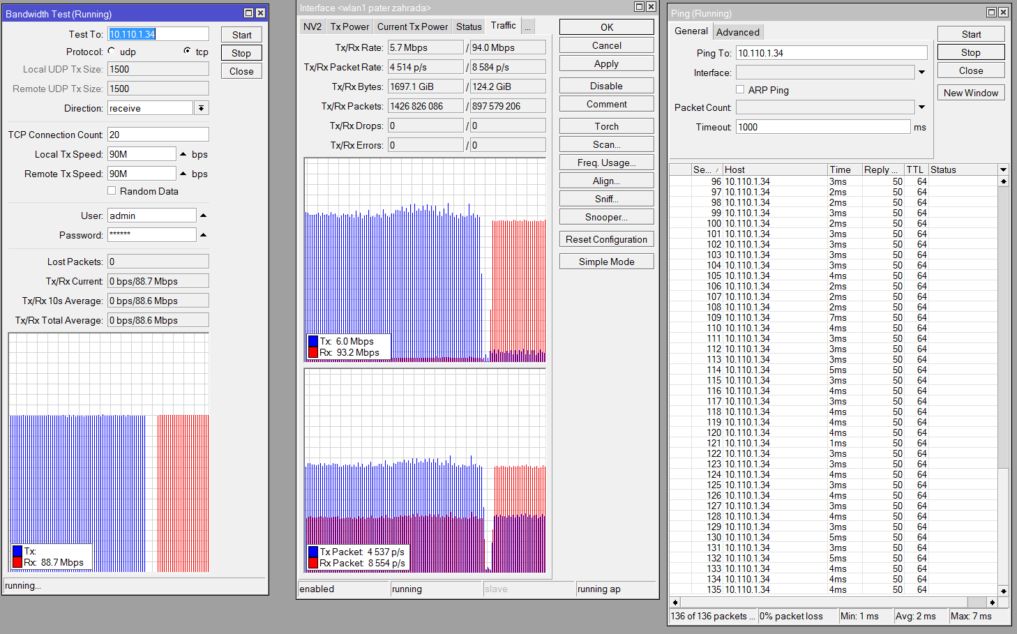Select ping row with sequence 135
Image resolution: width=1017 pixels, height=634 pixels.
coord(834,589)
